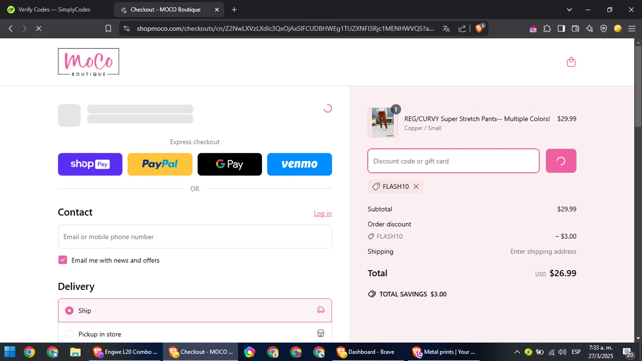
Task: Focus the email or mobile phone field
Action: click(195, 236)
